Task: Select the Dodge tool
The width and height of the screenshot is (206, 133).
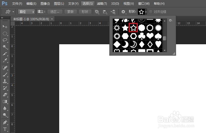Action: pyautogui.click(x=5, y=115)
